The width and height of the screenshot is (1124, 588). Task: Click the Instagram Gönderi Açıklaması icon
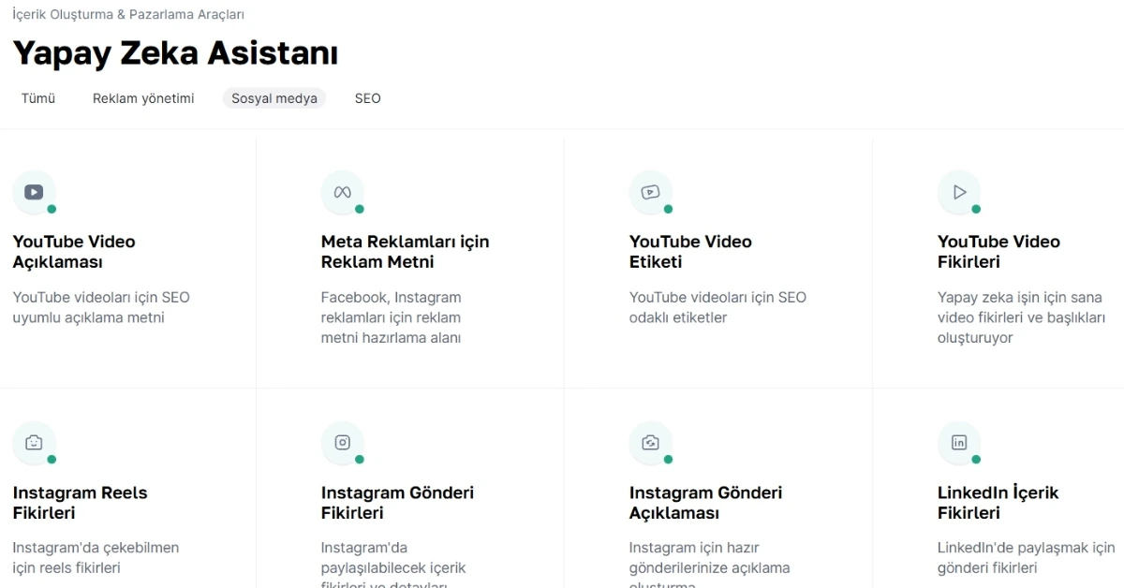click(650, 443)
